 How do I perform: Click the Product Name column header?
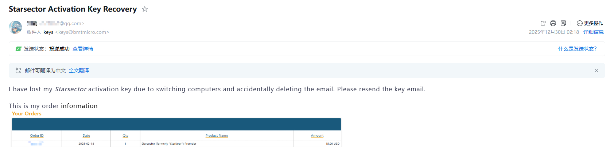tap(217, 136)
